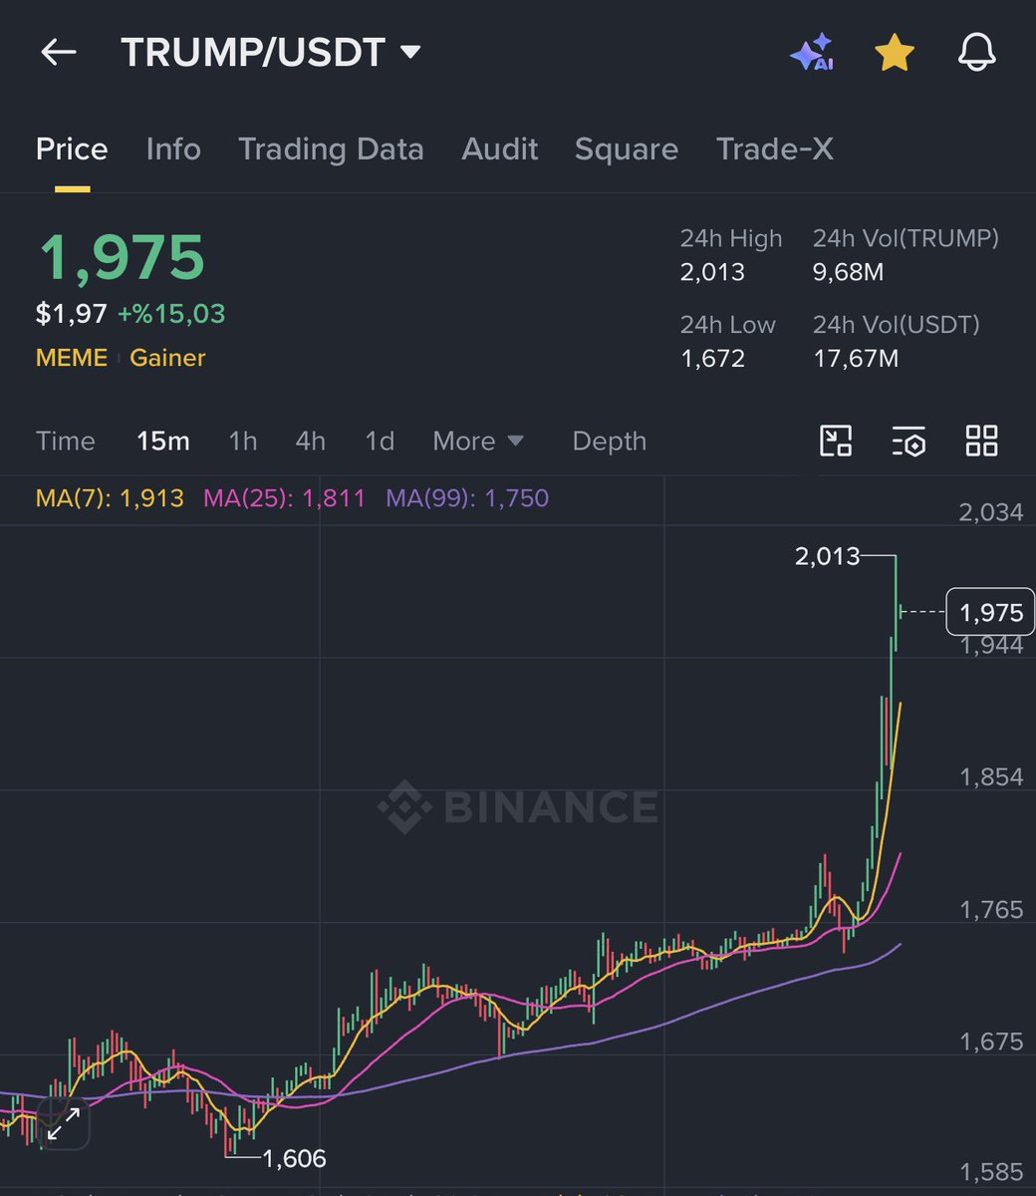Open the grid layout icon
The width and height of the screenshot is (1036, 1196).
click(982, 441)
